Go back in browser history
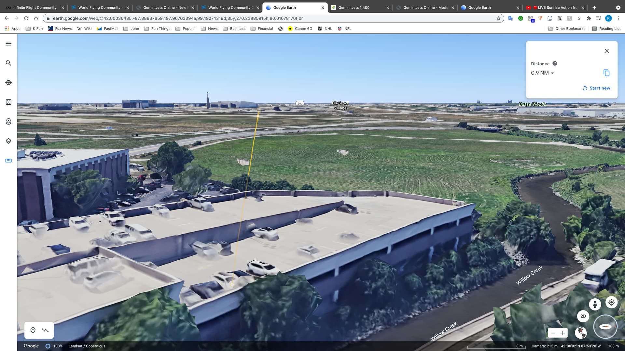625x351 pixels. point(7,18)
